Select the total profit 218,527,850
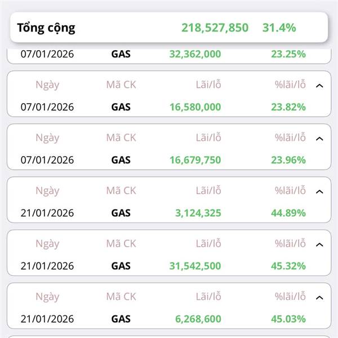Screen dimensions: 338x338 click(x=215, y=28)
